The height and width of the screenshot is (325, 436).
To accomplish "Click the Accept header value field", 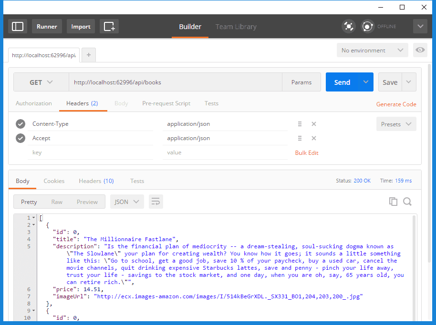I will pyautogui.click(x=225, y=138).
